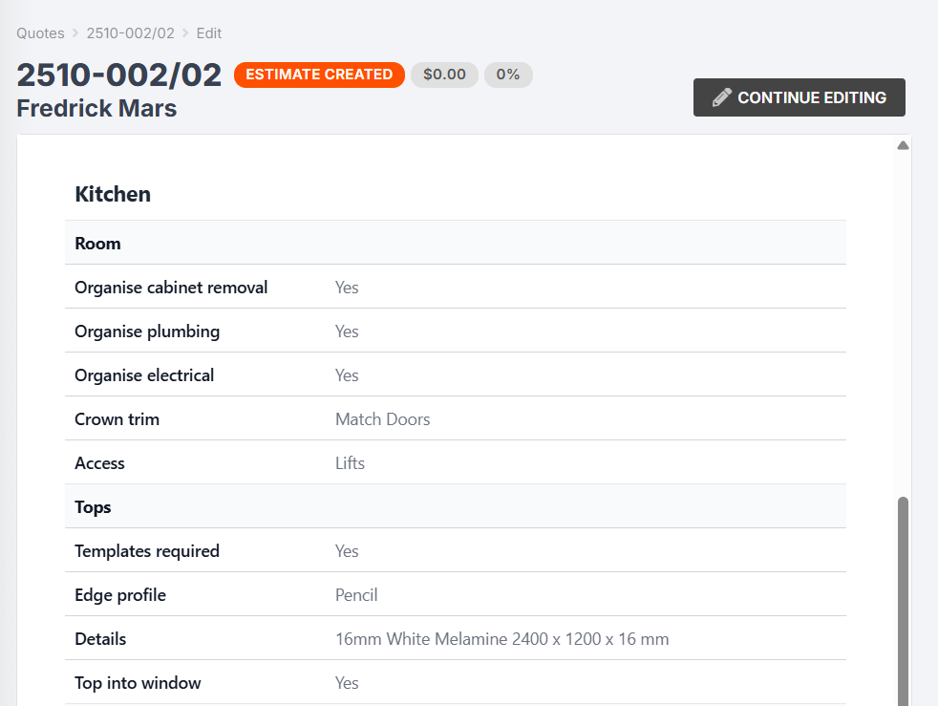Select the customer name Fredrick Mars

(x=96, y=108)
